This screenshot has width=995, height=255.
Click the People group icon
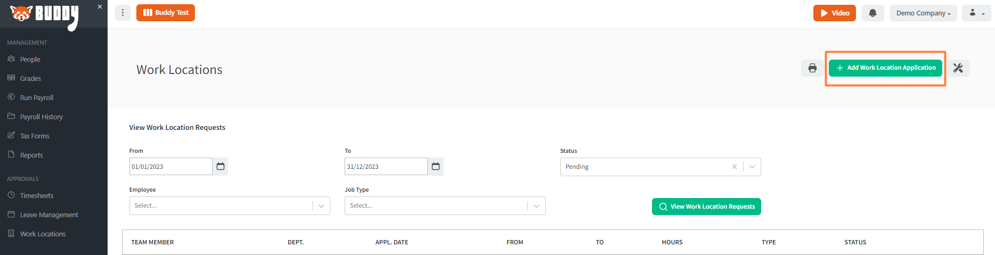tap(11, 59)
